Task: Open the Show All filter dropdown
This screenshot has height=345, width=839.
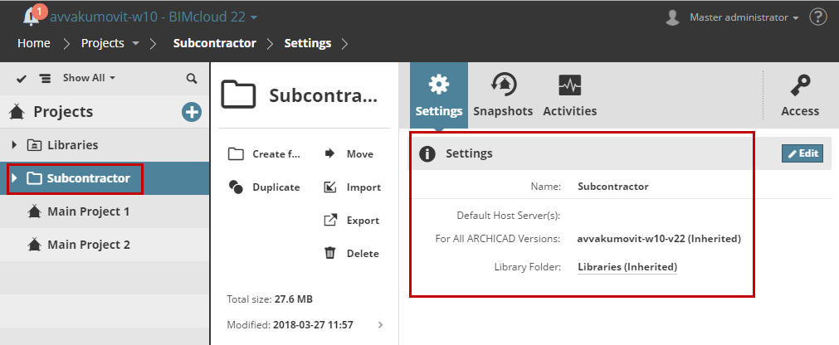Action: click(89, 78)
